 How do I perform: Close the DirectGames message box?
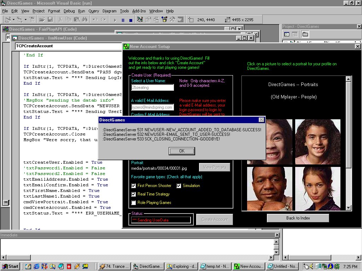pyautogui.click(x=261, y=120)
